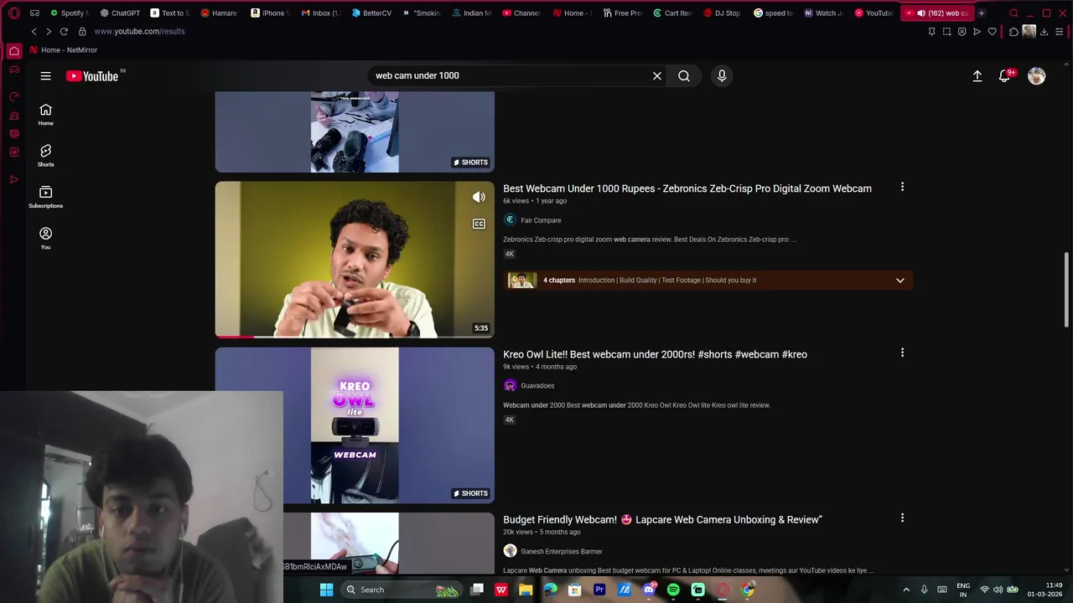Viewport: 1073px width, 603px height.
Task: Switch to the DJ Stop browser tab
Action: point(722,13)
